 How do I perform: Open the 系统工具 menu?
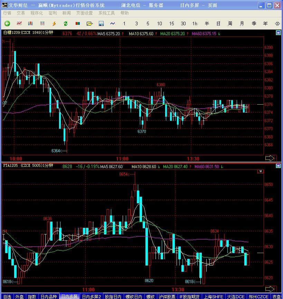[106, 13]
